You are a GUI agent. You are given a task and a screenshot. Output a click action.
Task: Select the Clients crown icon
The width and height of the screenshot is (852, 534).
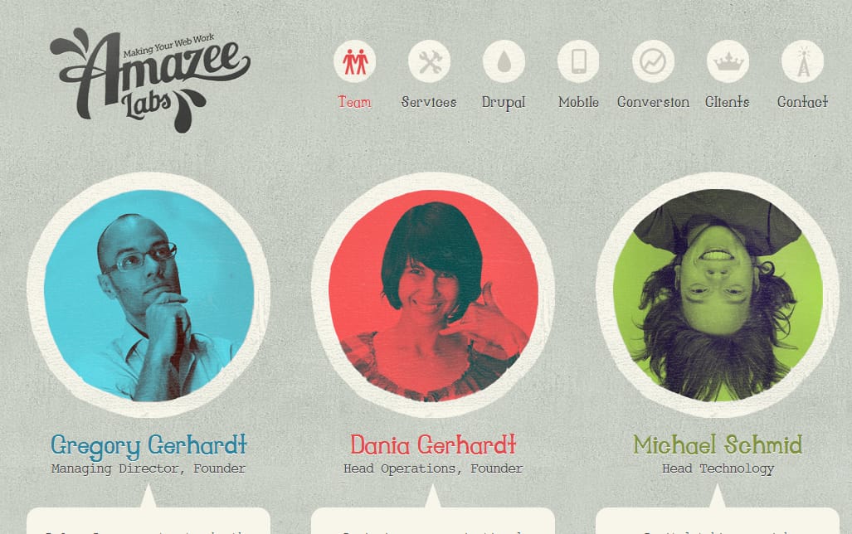point(728,61)
